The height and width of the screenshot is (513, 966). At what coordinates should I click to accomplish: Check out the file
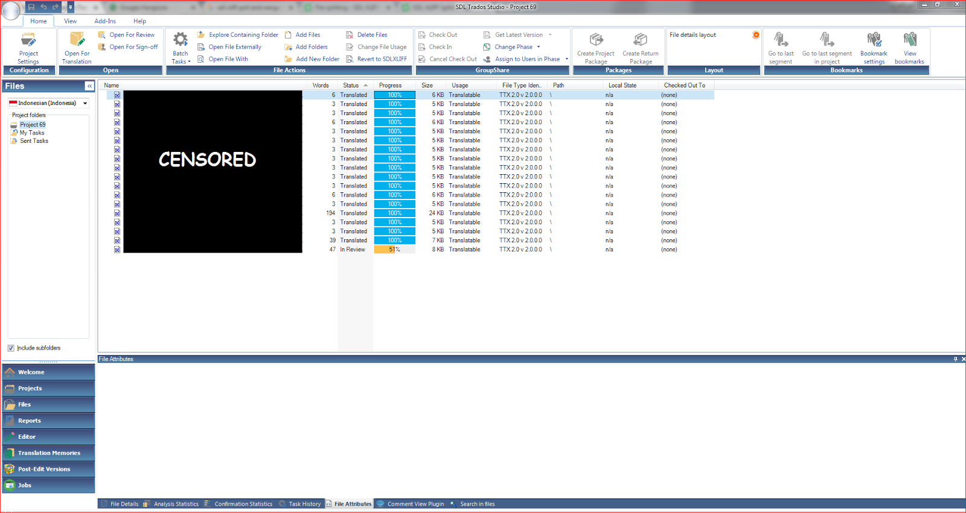coord(438,35)
